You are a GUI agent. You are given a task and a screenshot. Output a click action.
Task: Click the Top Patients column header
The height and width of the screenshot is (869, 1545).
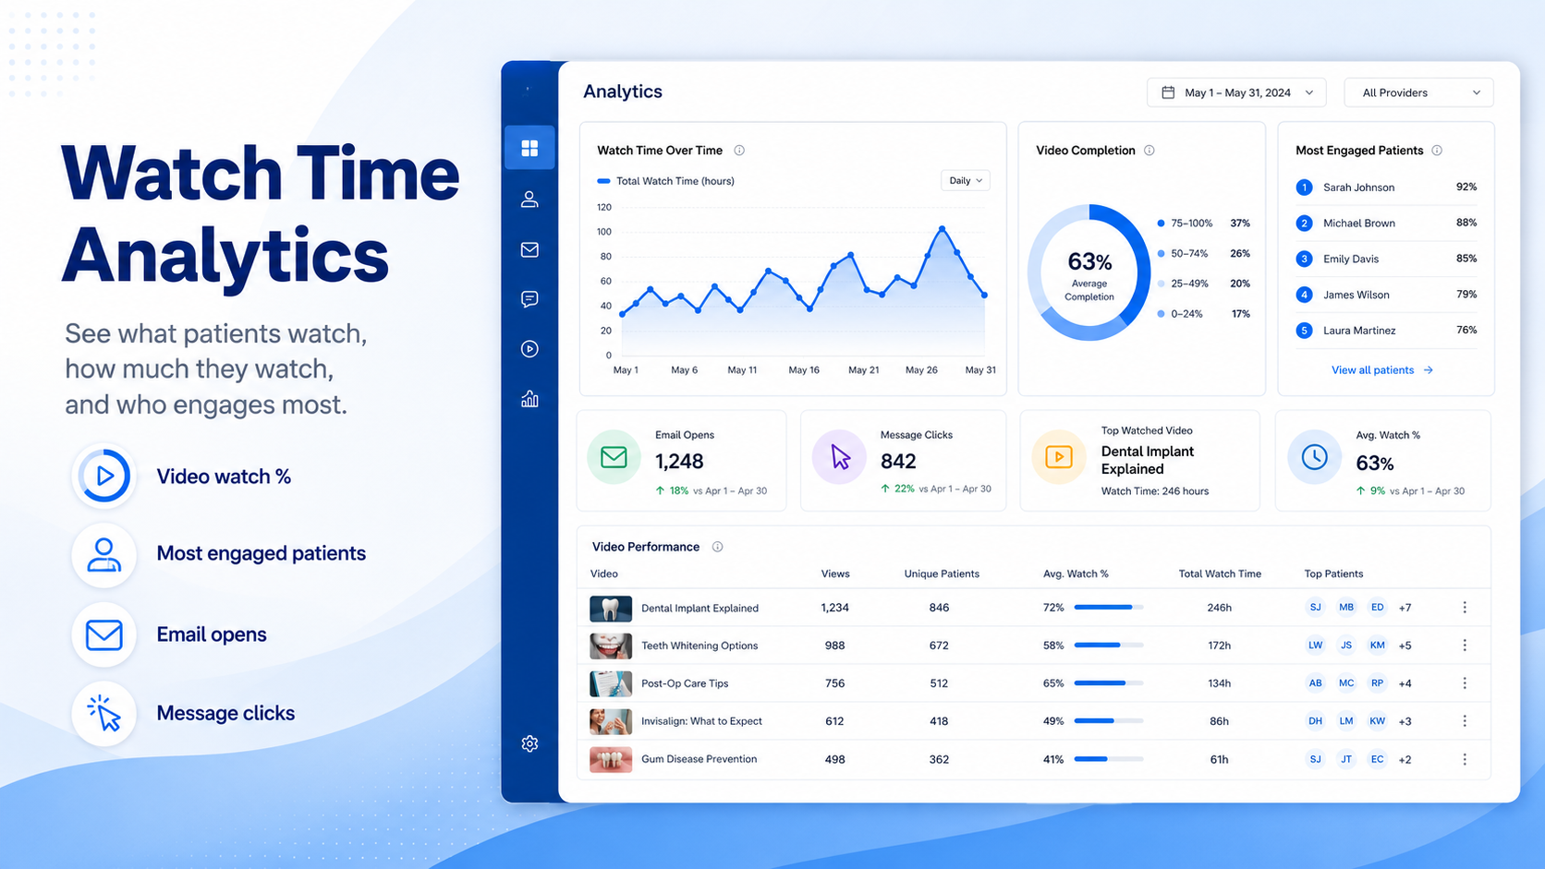coord(1333,573)
